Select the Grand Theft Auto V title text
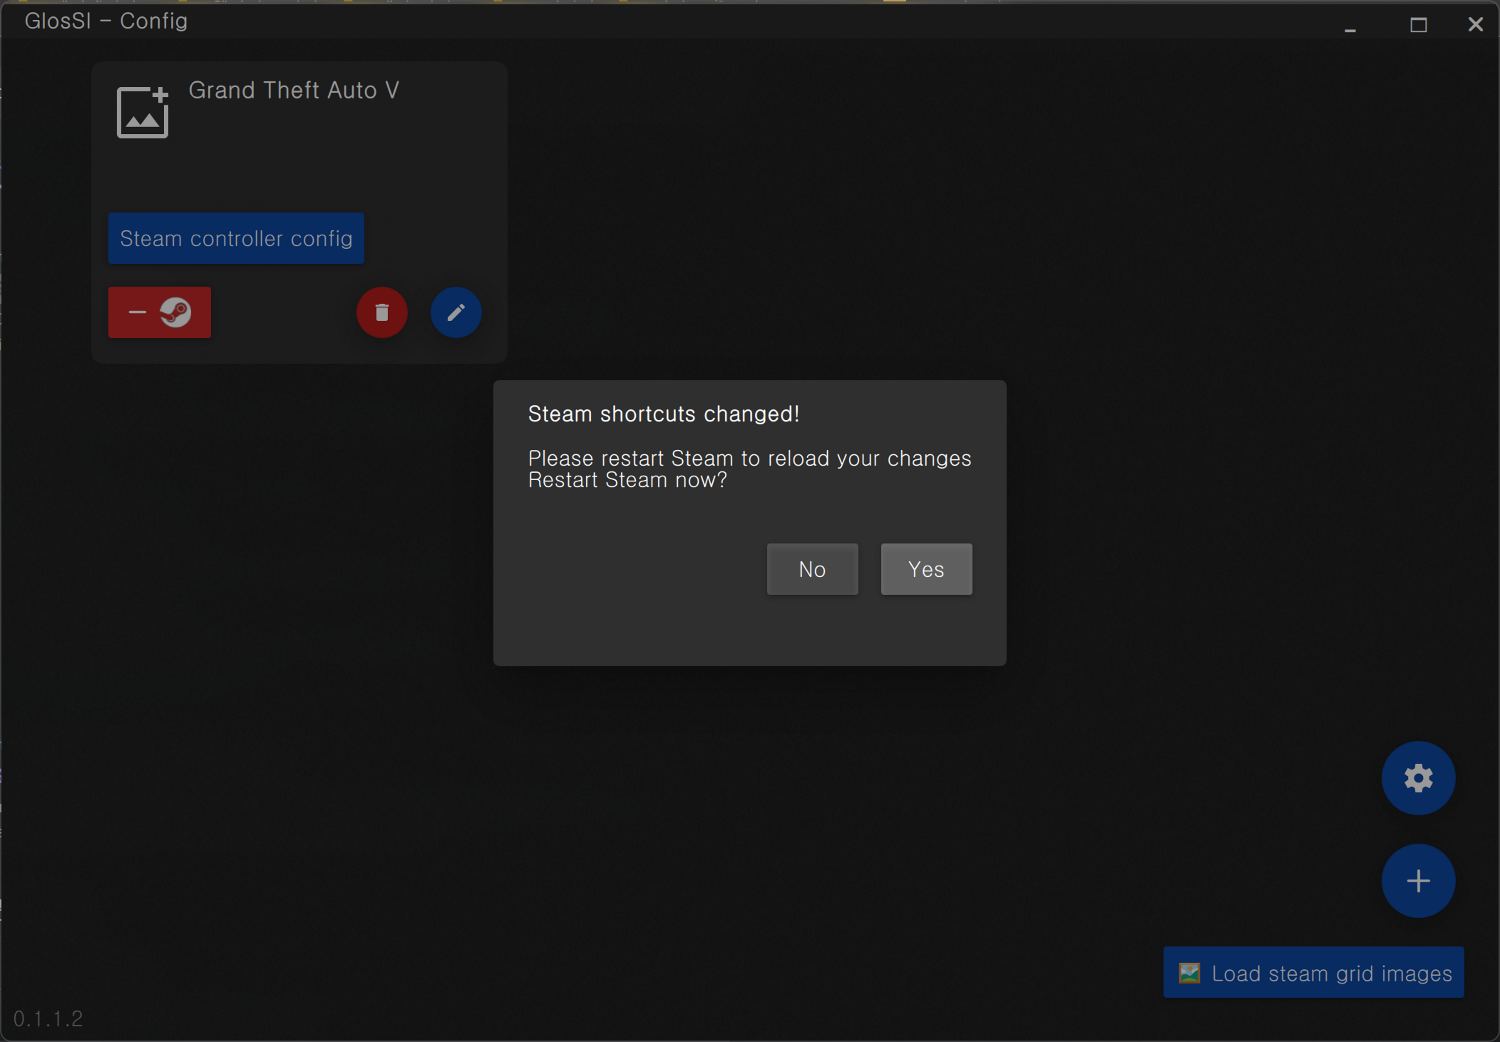Screen dimensions: 1500x1042 click(x=294, y=90)
